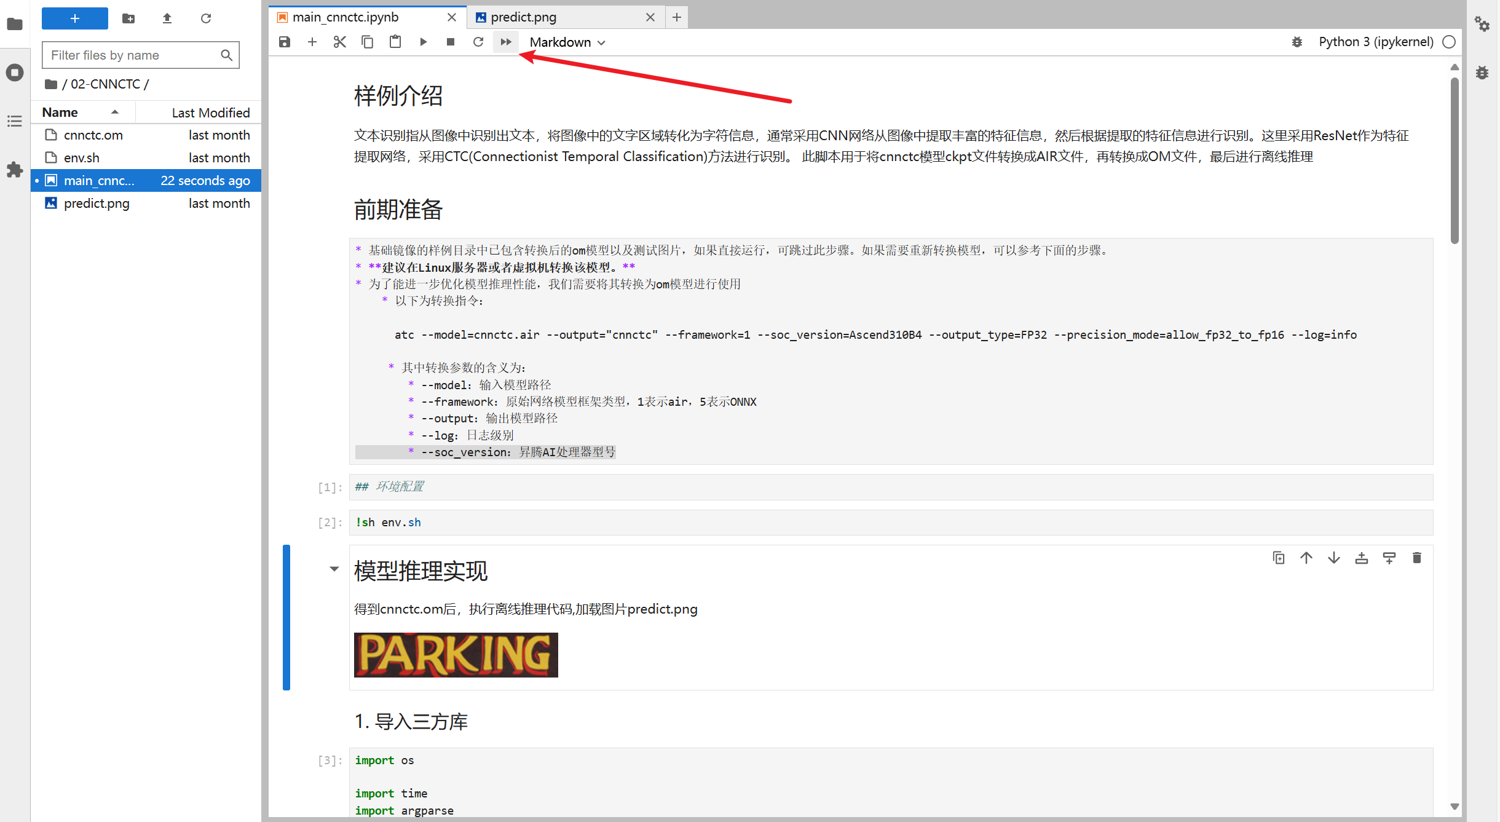The height and width of the screenshot is (822, 1500).
Task: Open the extension manager puzzle icon
Action: point(15,170)
